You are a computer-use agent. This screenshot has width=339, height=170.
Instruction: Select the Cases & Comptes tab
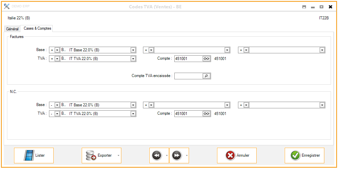tap(37, 29)
